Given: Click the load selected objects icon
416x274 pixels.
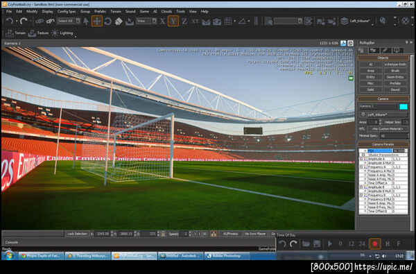Looking at the screenshot, I should coord(331,22).
